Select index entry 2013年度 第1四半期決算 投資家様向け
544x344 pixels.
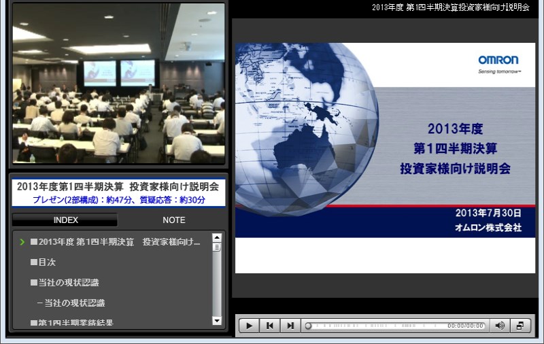click(x=115, y=242)
